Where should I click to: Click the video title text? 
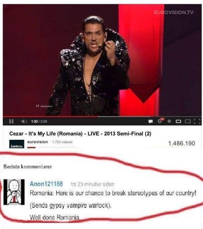[x=80, y=134]
